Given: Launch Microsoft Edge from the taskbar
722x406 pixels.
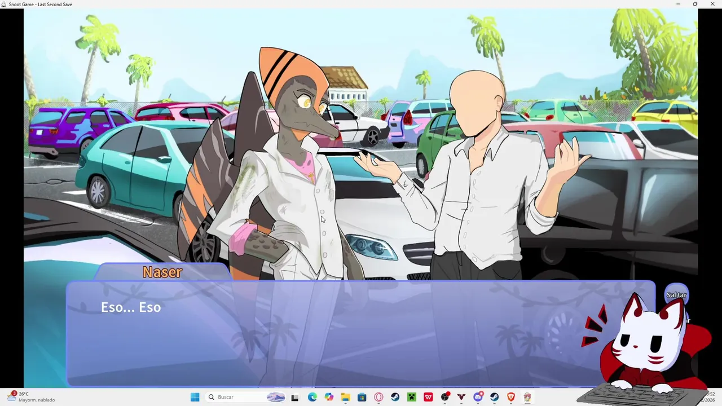Looking at the screenshot, I should click(x=312, y=397).
